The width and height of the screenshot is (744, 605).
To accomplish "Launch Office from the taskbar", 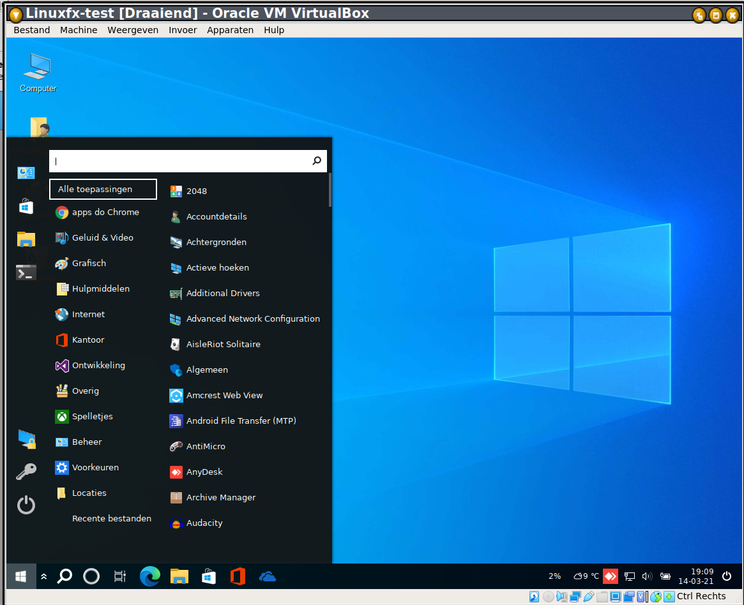I will 238,576.
